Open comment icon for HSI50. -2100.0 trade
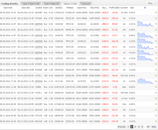The height and width of the screenshot is (130, 158). (x=156, y=87)
